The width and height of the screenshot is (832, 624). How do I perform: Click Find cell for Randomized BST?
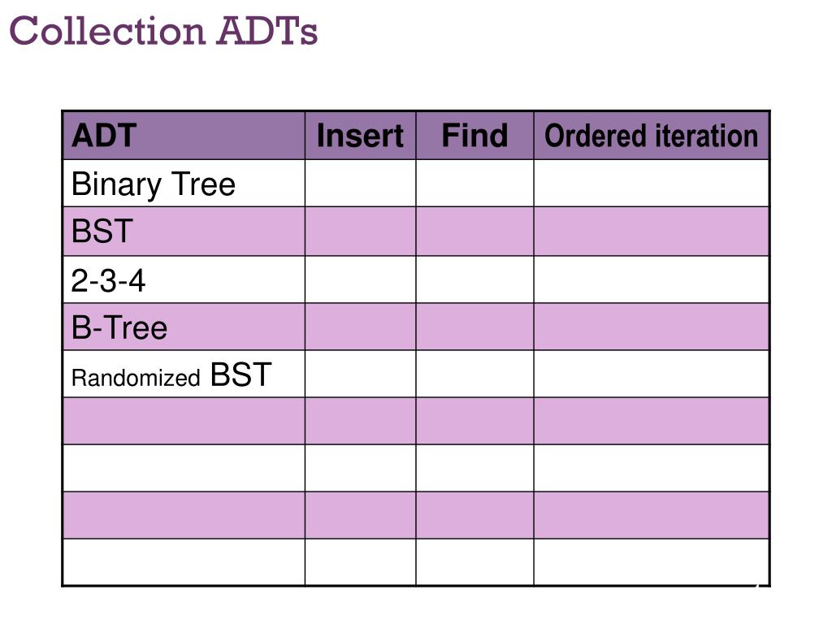(x=474, y=374)
